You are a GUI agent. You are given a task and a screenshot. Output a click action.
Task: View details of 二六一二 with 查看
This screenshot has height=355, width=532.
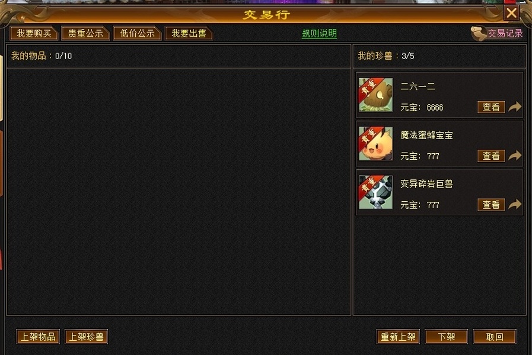pyautogui.click(x=491, y=107)
